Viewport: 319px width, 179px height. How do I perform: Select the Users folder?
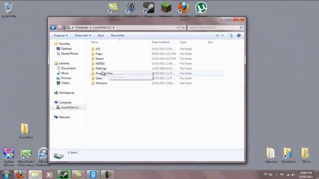click(99, 78)
